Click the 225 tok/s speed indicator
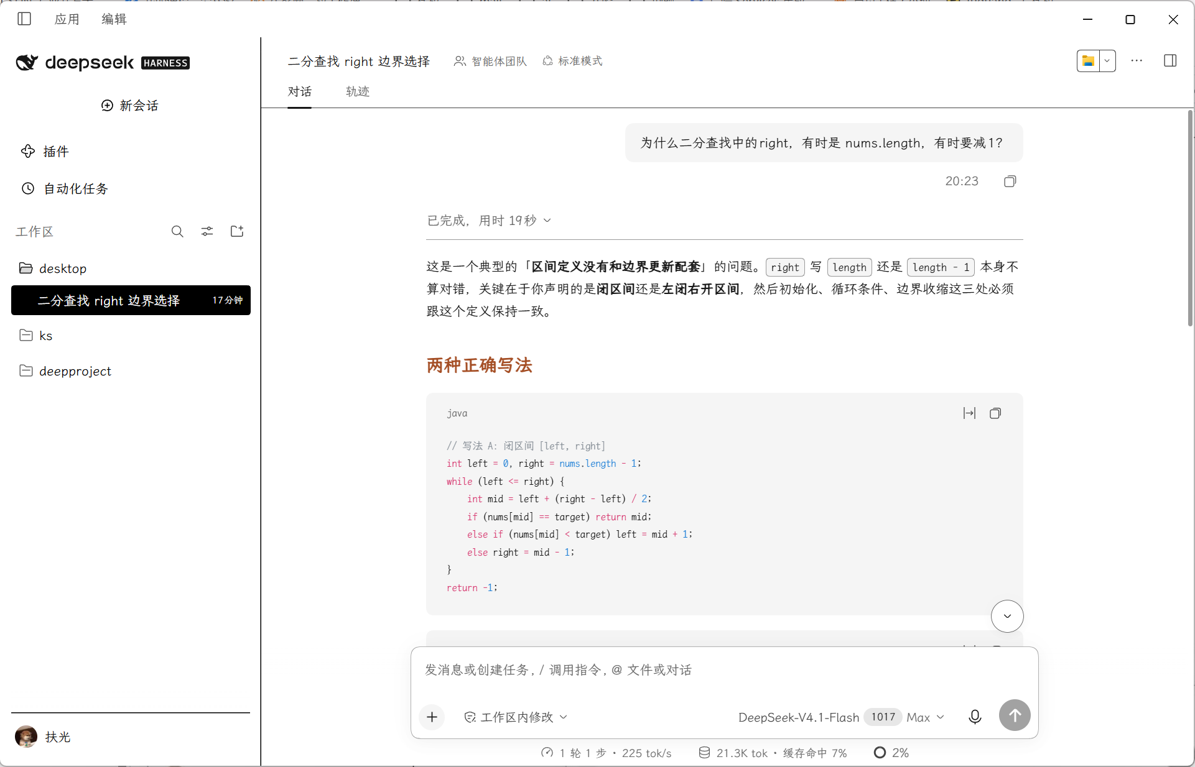Viewport: 1195px width, 767px height. [x=646, y=753]
